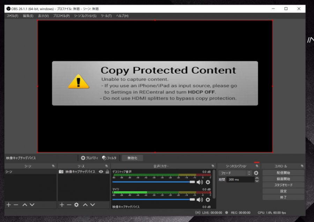This screenshot has width=314, height=222.
Task: Click the 期間 300 ms duration field
Action: tap(240, 179)
